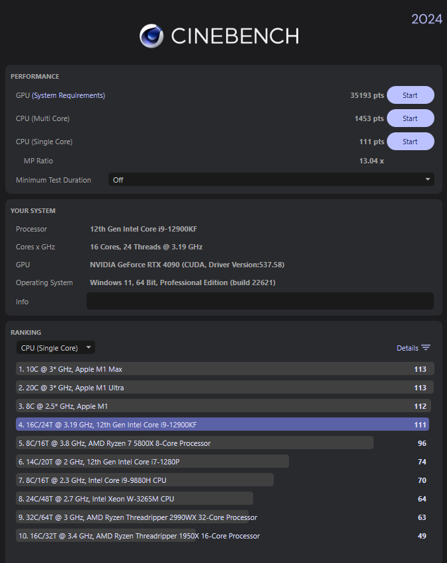Screen dimensions: 447x563
Task: Click the Details filter lines icon
Action: coord(426,347)
